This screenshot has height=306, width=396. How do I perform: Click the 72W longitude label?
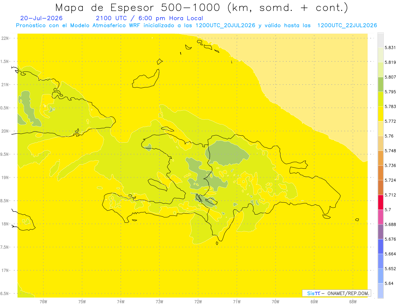(x=198, y=302)
